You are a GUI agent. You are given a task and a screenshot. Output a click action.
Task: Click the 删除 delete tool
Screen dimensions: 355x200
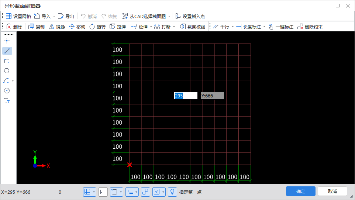(x=14, y=27)
